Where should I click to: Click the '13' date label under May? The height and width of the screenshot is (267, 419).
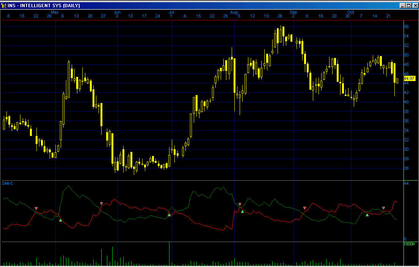click(76, 16)
